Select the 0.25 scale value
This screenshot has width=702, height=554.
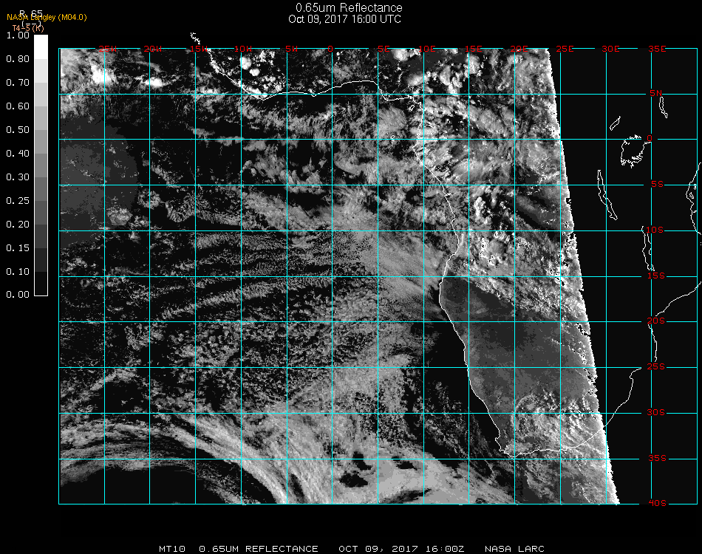pyautogui.click(x=18, y=200)
